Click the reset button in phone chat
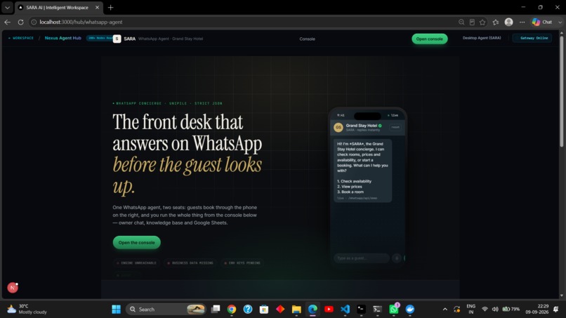The image size is (566, 318). [x=395, y=127]
